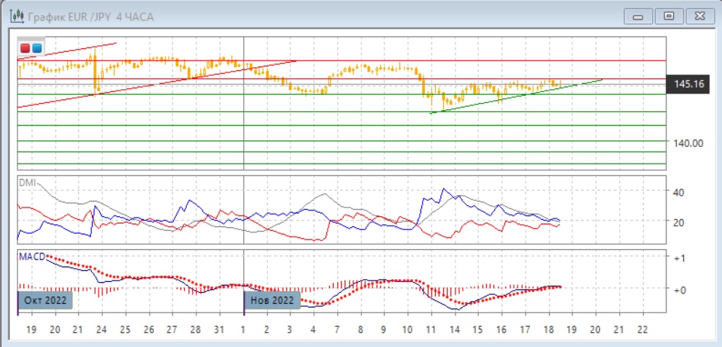
Task: Click date 4 on the time axis
Action: (312, 329)
